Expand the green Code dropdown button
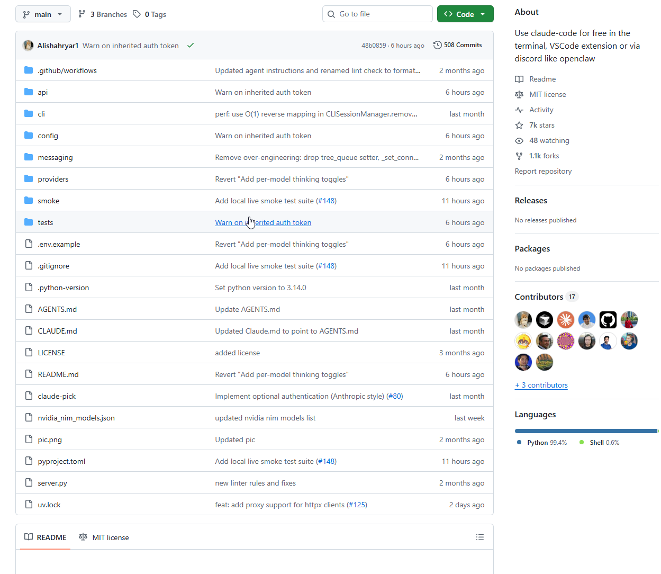 (x=465, y=14)
